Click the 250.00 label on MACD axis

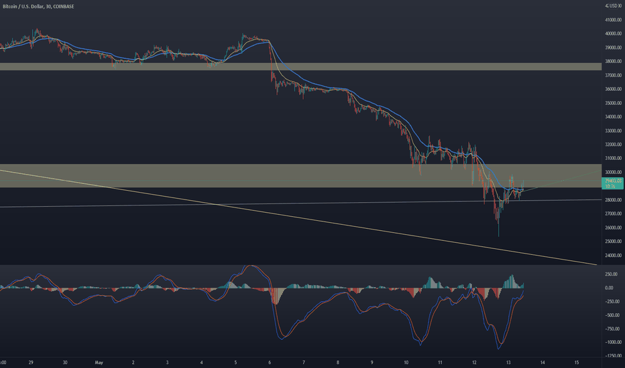pos(612,274)
